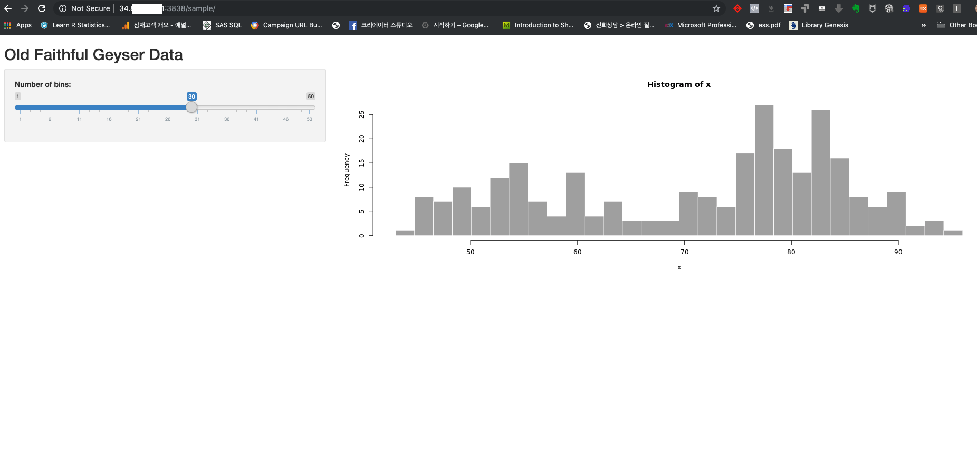Viewport: 977px width, 472px height.
Task: Open the gray corner-arrows extension
Action: coord(805,8)
